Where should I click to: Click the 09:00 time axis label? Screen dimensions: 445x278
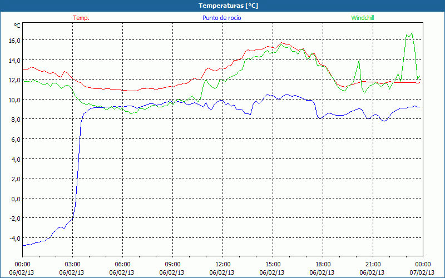pos(172,265)
